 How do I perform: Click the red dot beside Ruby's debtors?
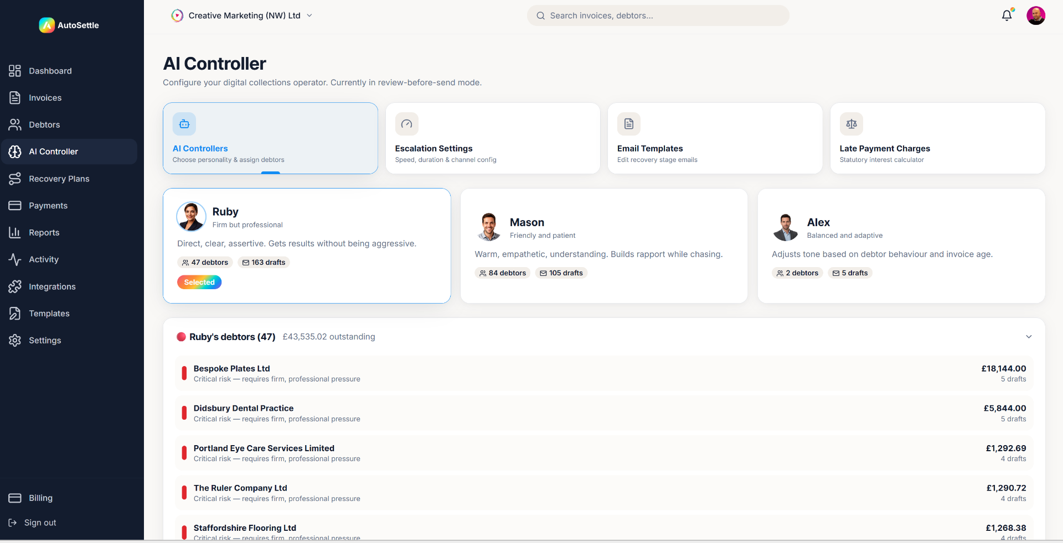click(x=181, y=337)
